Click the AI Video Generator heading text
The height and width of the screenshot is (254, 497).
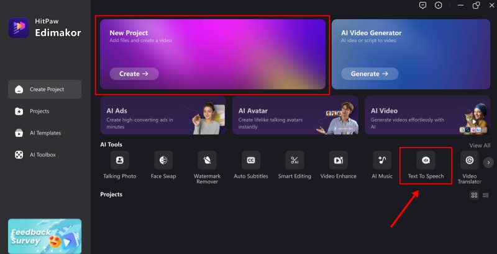point(372,33)
